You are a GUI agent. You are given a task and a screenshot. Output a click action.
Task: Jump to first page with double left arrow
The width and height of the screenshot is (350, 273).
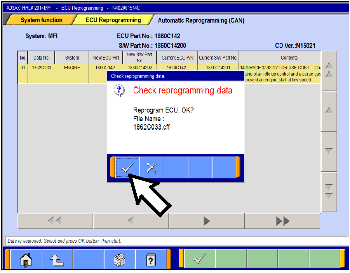coord(55,221)
